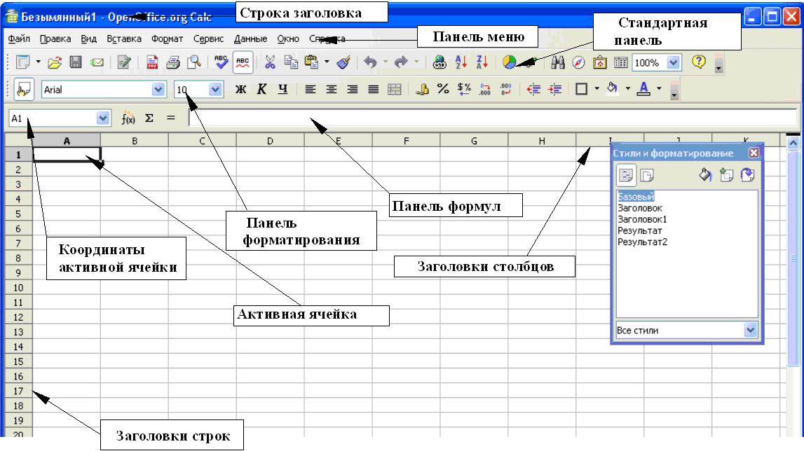Screen dimensions: 804x451
Task: Open Find & Replace binoculars icon
Action: tap(558, 62)
